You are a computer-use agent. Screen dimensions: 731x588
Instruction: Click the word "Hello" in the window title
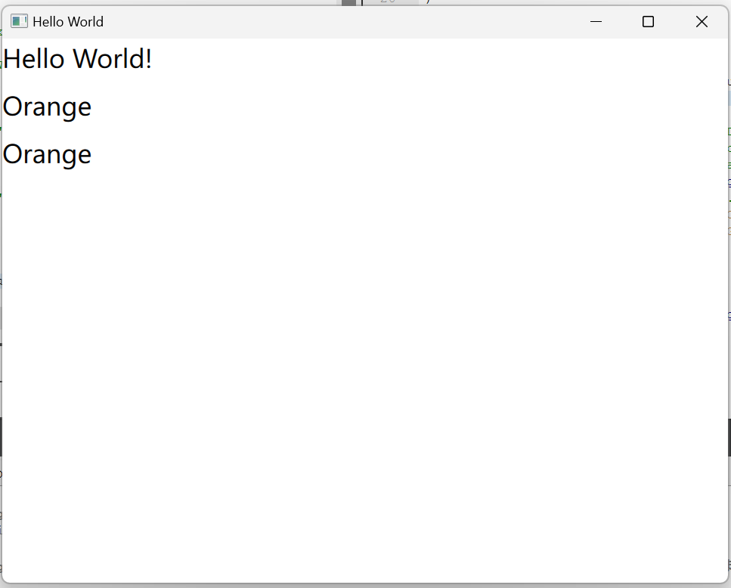click(48, 22)
